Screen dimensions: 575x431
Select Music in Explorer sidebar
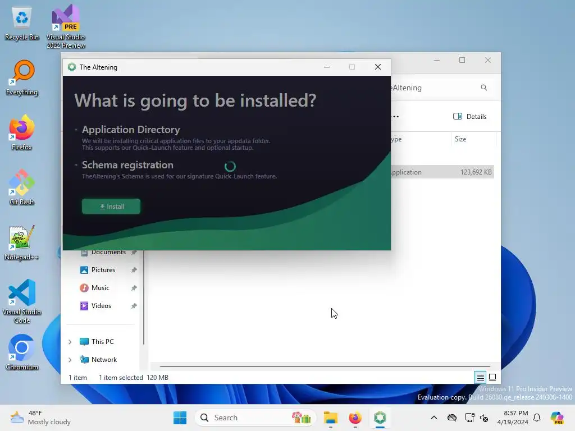click(100, 288)
